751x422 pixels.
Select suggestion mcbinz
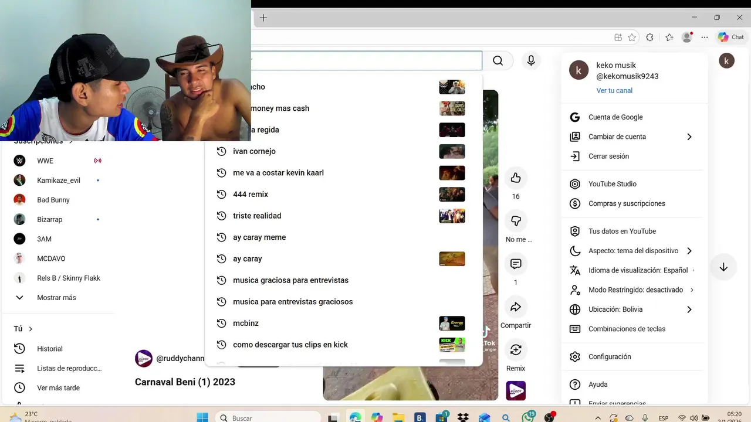click(x=343, y=323)
